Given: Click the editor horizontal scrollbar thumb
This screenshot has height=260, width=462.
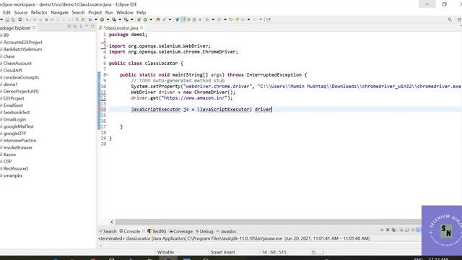Looking at the screenshot, I should 268,222.
